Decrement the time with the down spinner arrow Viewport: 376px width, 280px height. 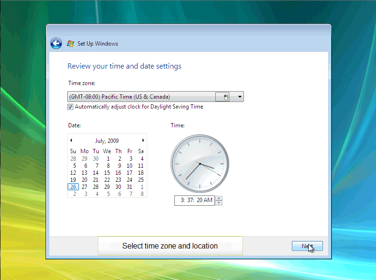click(219, 202)
